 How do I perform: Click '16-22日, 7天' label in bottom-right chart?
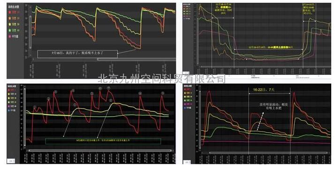click(x=264, y=90)
